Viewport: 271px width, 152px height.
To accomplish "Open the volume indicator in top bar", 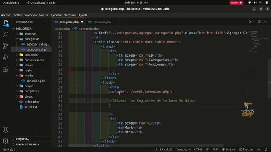I will click(x=255, y=3).
